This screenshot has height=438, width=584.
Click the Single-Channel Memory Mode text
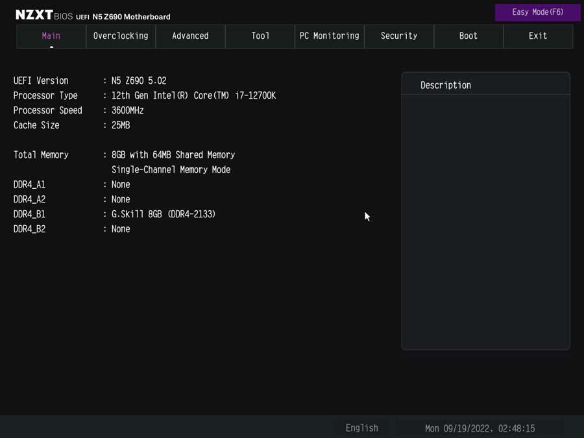pos(171,170)
